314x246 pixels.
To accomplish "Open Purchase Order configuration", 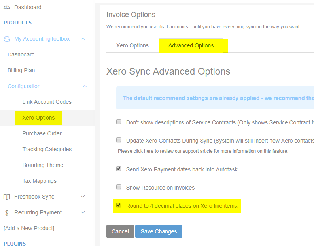I will [42, 133].
